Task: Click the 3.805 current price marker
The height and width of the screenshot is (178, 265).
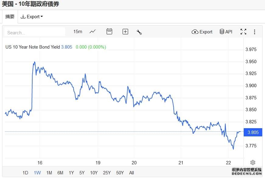Action: (253, 132)
